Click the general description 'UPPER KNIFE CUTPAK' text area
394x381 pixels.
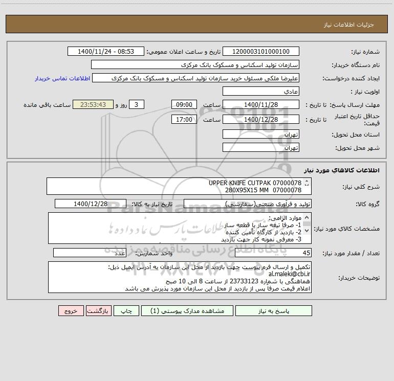179,186
